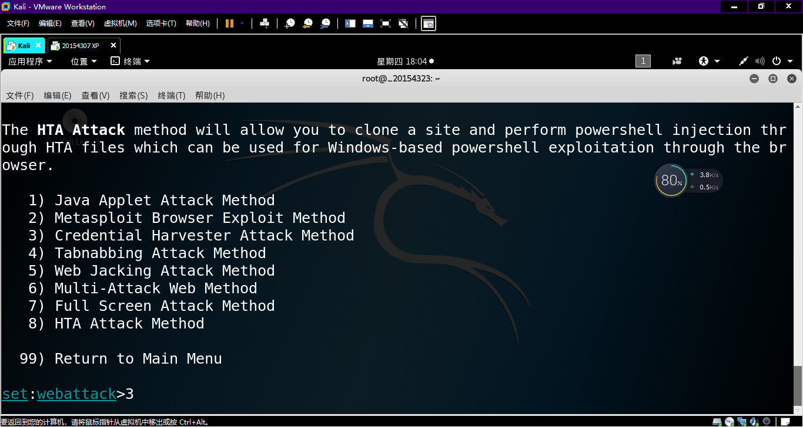Click the send Ctrl+Alt+Del toolbar icon
The image size is (803, 427).
(x=265, y=23)
